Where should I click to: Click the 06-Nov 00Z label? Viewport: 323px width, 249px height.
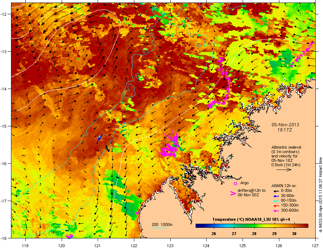[x=248, y=195]
